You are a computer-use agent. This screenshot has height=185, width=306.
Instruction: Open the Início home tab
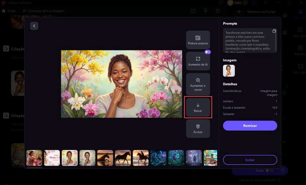coord(9,11)
